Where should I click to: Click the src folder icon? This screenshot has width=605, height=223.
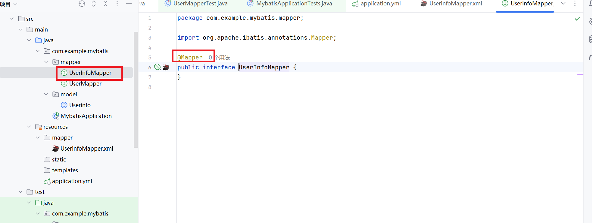click(x=21, y=19)
